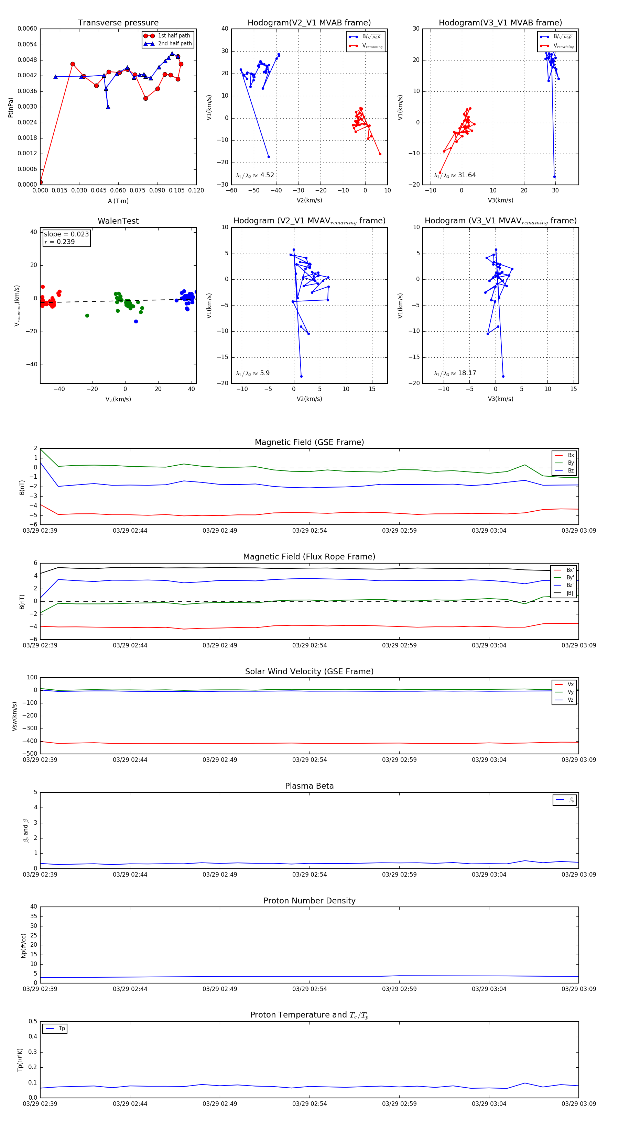Click the "Vremaining(km/s)" y-axis label
The height and width of the screenshot is (1134, 619).
pos(17,305)
